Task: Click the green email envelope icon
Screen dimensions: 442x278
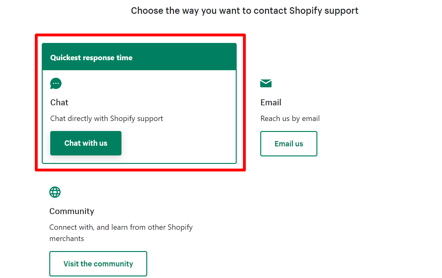Action: pyautogui.click(x=266, y=83)
